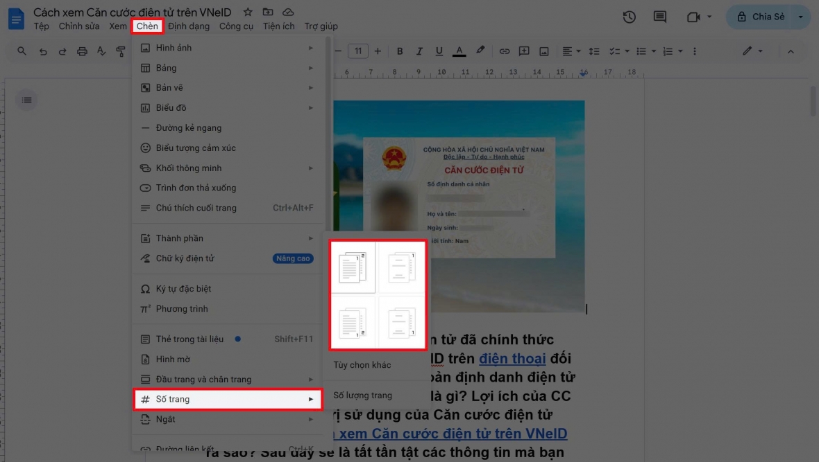Open the Xem menu
This screenshot has width=819, height=462.
click(x=117, y=26)
